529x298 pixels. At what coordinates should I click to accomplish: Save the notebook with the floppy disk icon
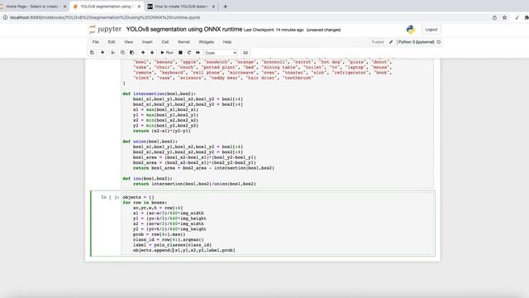click(x=92, y=53)
